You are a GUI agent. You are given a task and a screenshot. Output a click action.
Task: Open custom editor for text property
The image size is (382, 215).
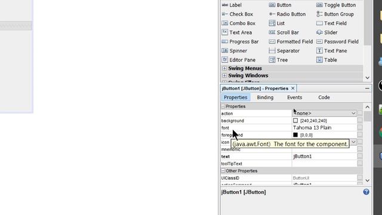(x=360, y=156)
